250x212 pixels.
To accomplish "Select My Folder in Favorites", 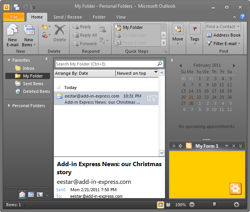I will (28, 76).
